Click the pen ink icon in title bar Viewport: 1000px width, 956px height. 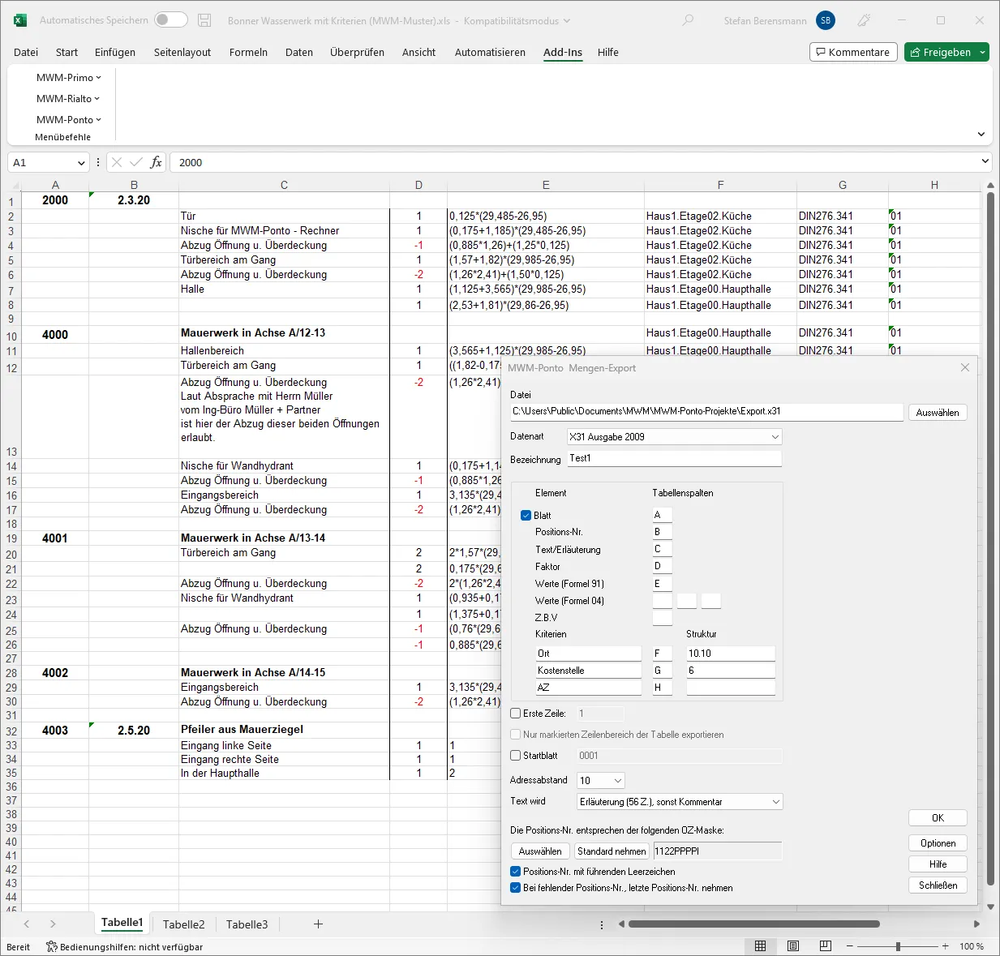[865, 20]
